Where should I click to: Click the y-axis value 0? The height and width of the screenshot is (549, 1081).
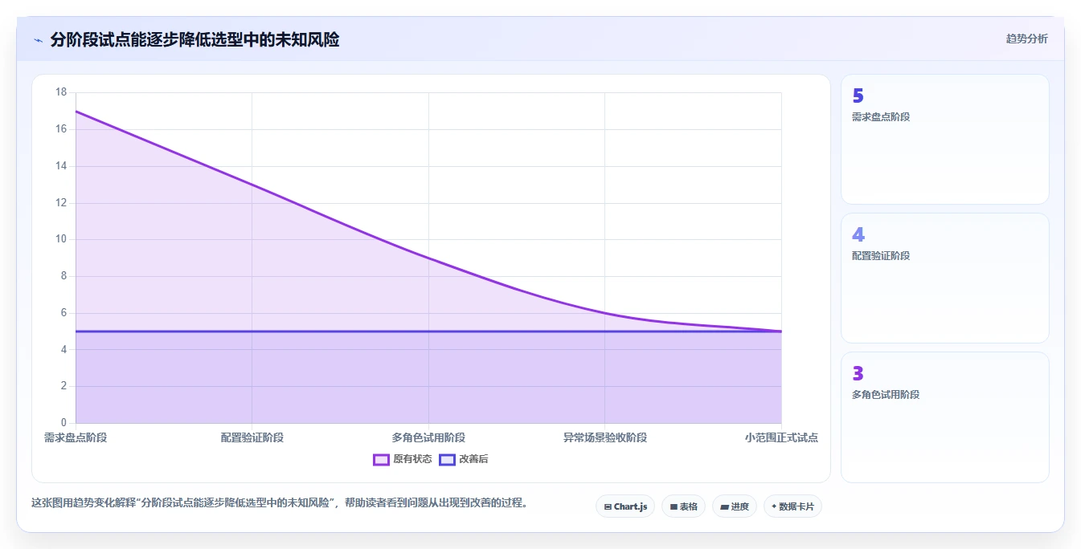coord(64,423)
